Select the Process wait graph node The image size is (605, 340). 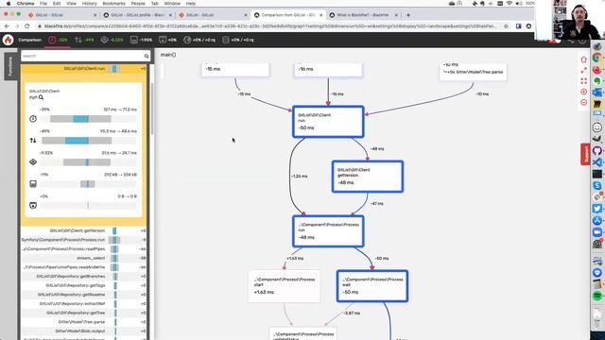(372, 286)
